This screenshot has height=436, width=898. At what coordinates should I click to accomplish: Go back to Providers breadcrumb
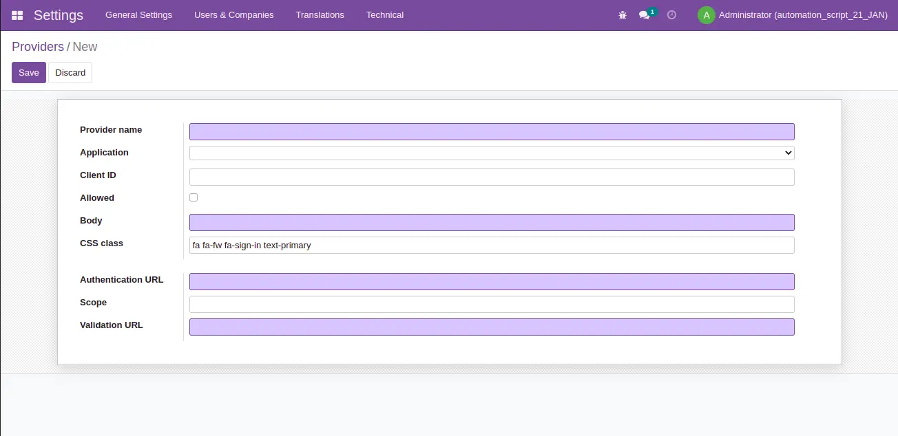tap(37, 47)
